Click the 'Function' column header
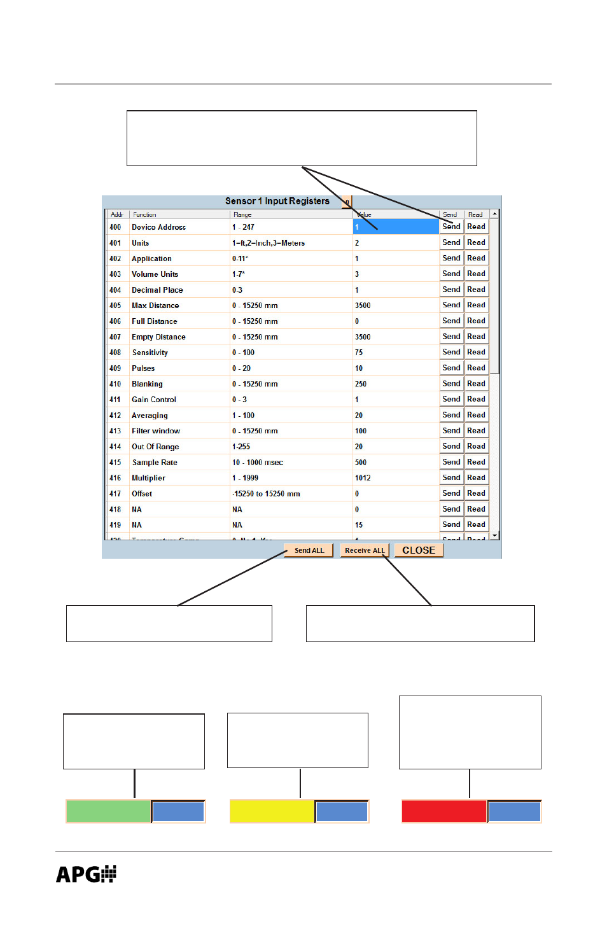Image resolution: width=607 pixels, height=938 pixels. (144, 214)
